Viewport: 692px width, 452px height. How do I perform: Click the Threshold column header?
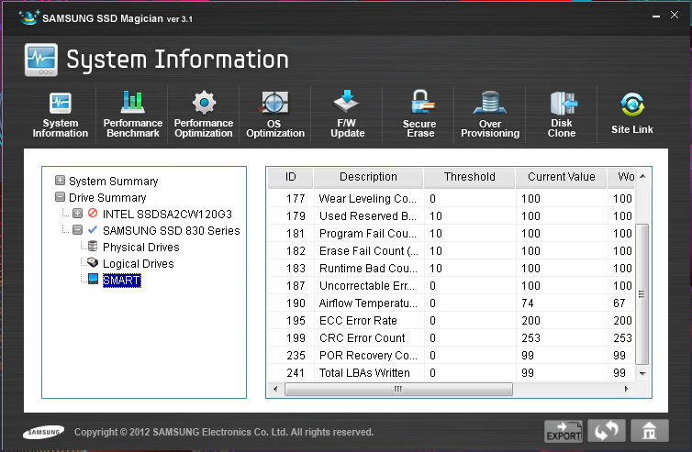pos(469,177)
